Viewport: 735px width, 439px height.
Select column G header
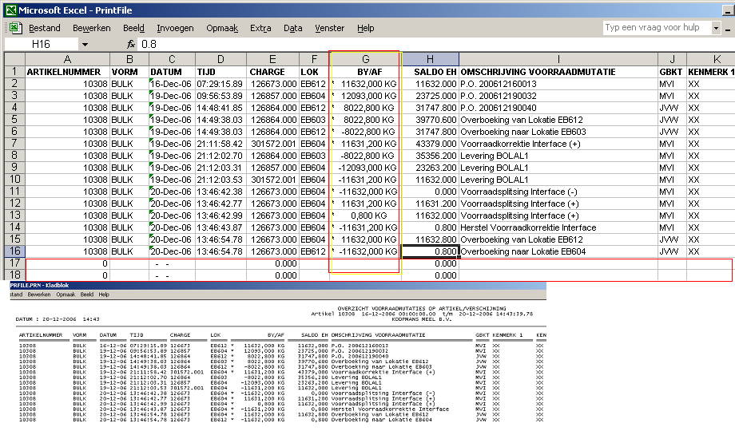tap(366, 59)
